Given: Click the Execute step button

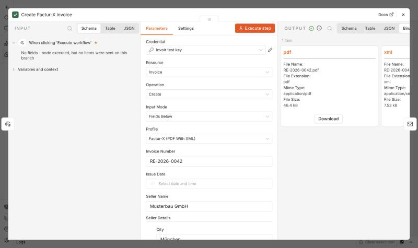Looking at the screenshot, I should point(255,28).
